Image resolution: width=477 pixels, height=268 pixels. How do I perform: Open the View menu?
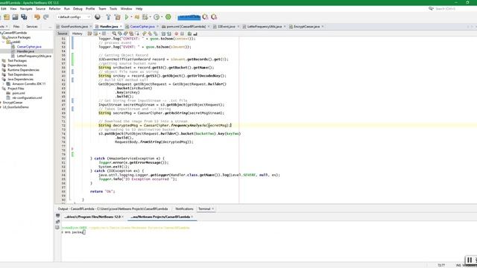[13, 9]
